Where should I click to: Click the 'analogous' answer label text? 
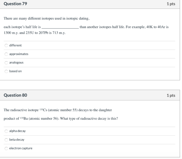click(x=16, y=62)
